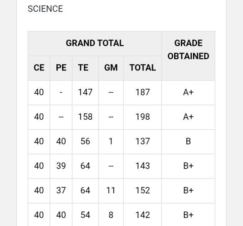This screenshot has height=226, width=243.
Task: Click the total value 137
Action: [143, 142]
